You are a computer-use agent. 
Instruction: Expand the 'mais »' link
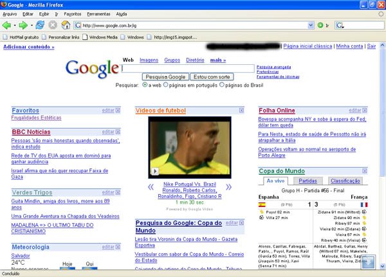(218, 60)
